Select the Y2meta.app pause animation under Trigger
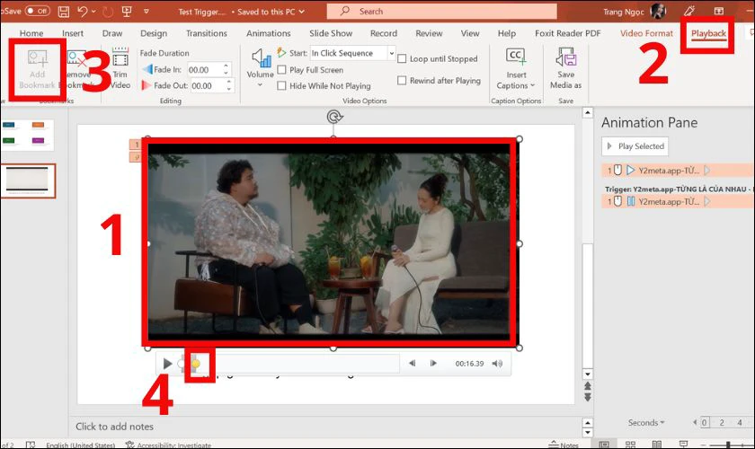The width and height of the screenshot is (755, 449). tap(678, 202)
